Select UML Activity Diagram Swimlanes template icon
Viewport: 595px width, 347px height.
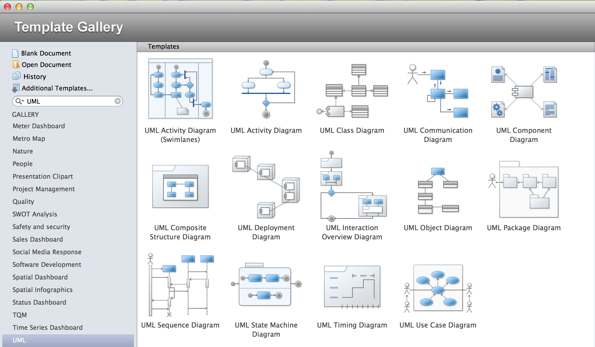pos(180,89)
